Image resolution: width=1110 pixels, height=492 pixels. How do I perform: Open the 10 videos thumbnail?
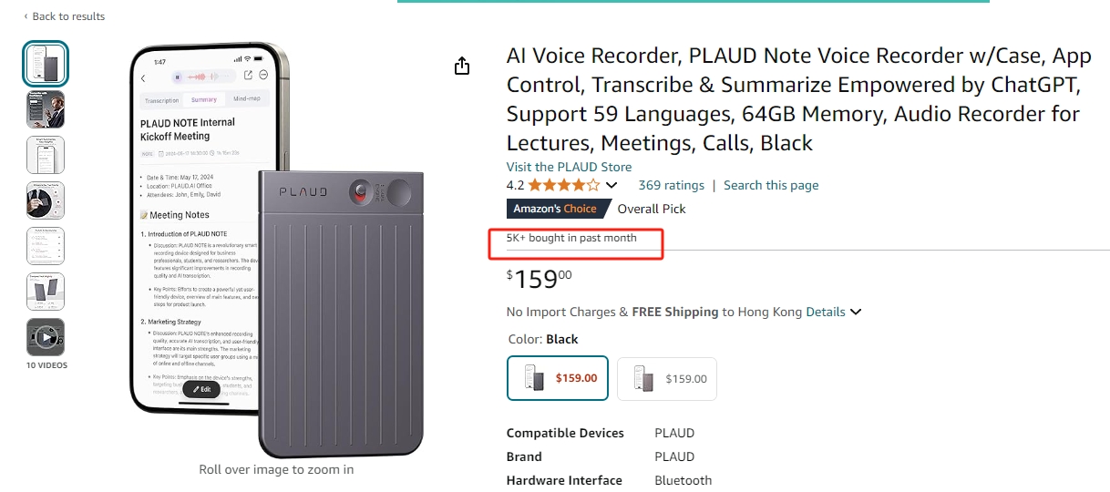(46, 337)
